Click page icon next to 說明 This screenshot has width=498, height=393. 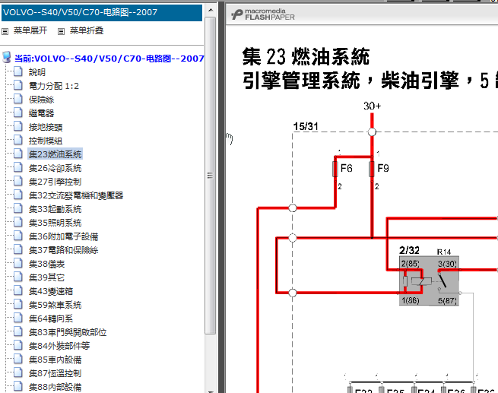pyautogui.click(x=18, y=71)
